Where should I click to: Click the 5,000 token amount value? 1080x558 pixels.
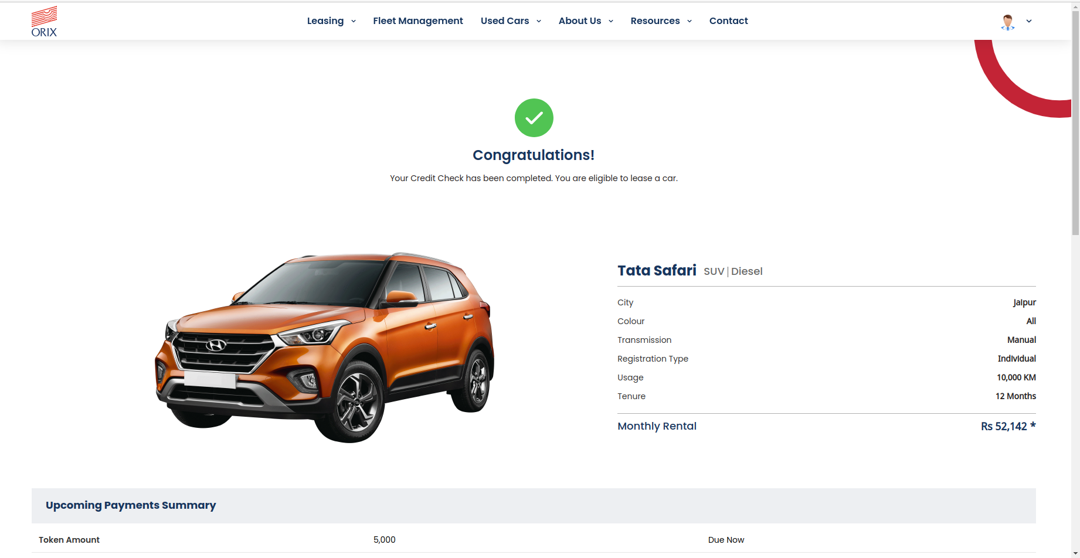(x=385, y=540)
